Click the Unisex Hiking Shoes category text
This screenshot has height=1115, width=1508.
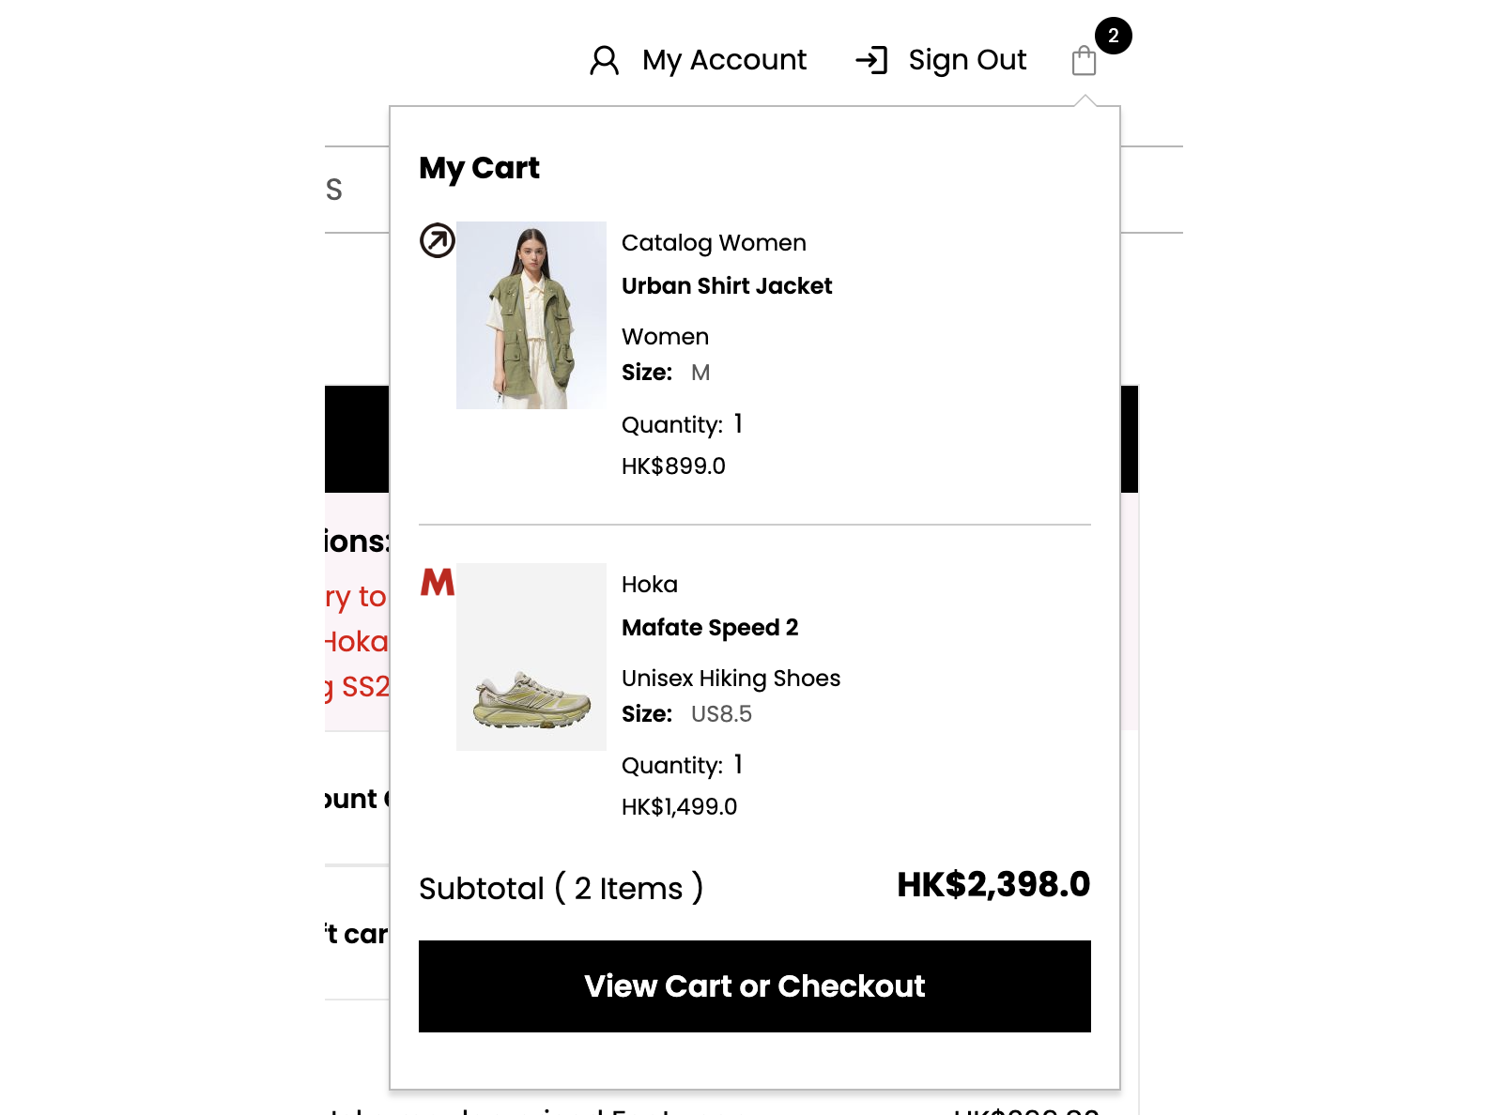pyautogui.click(x=731, y=678)
